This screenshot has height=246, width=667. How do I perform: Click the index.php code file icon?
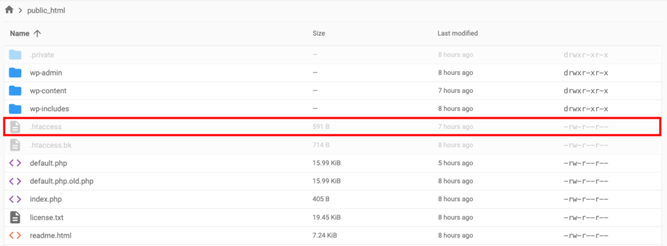click(x=16, y=199)
